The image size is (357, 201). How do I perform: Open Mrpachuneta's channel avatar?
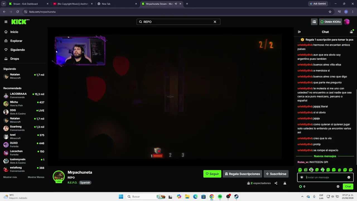point(59,176)
